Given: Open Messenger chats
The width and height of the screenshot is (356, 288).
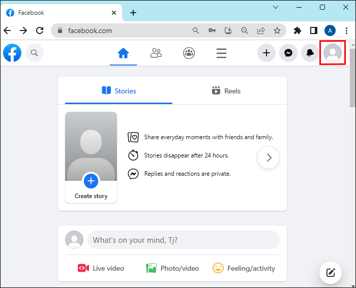Looking at the screenshot, I should tap(288, 53).
